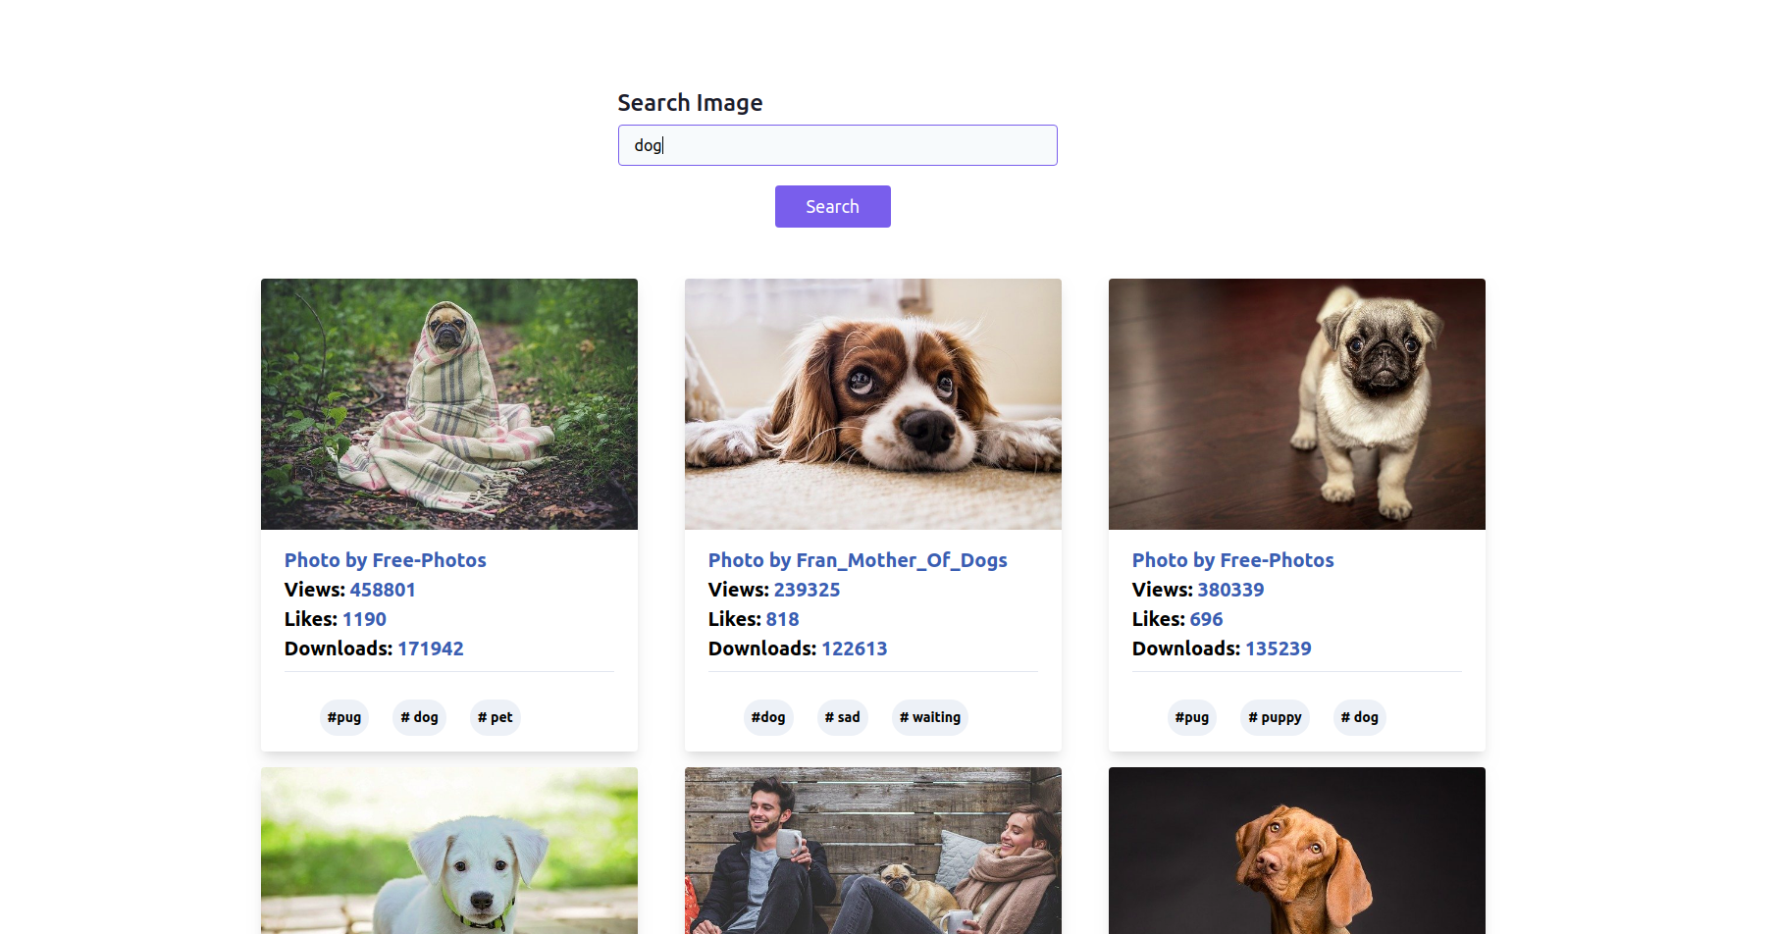Click the 135239 downloads count
This screenshot has height=934, width=1776.
coord(1278,649)
